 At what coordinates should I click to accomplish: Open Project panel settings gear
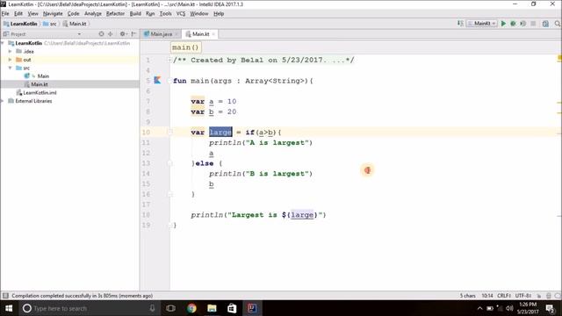tap(123, 34)
